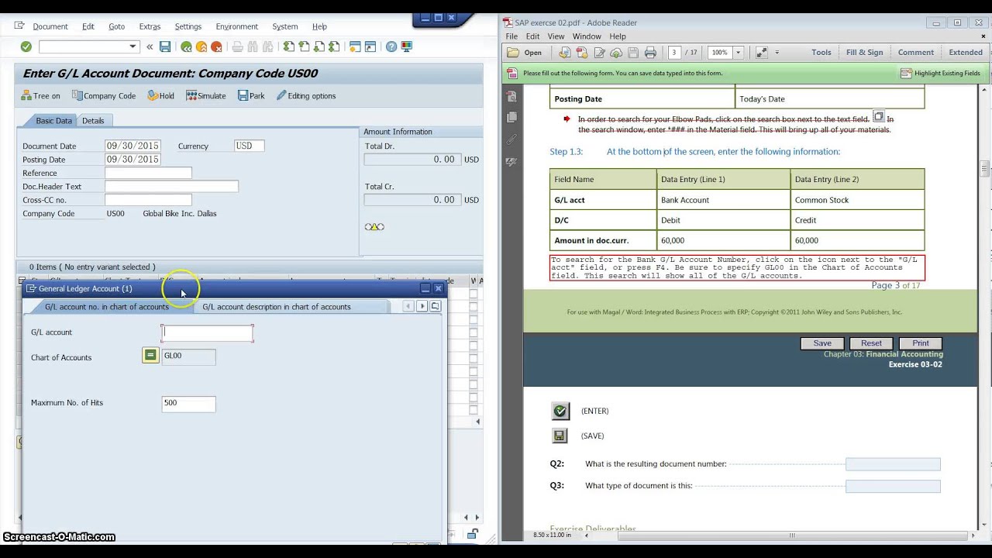
Task: Click Highlight Existing Fields button
Action: (x=941, y=74)
